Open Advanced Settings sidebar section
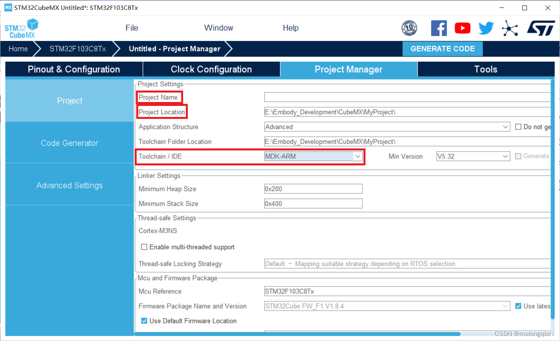 pyautogui.click(x=70, y=185)
